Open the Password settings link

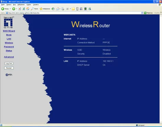9,47
